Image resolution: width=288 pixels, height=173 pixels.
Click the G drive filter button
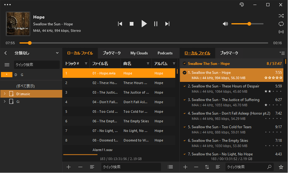[22, 75]
